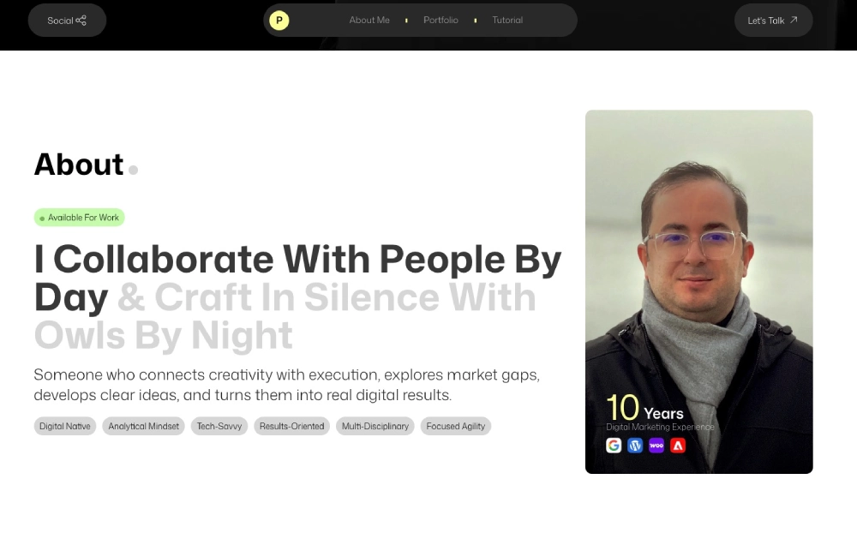Viewport: 857px width, 557px height.
Task: Click the share icon in Social button
Action: (x=81, y=21)
